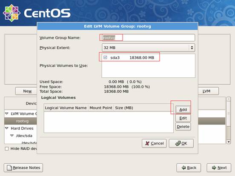Click the device list scrollbar up arrow

[x=229, y=99]
